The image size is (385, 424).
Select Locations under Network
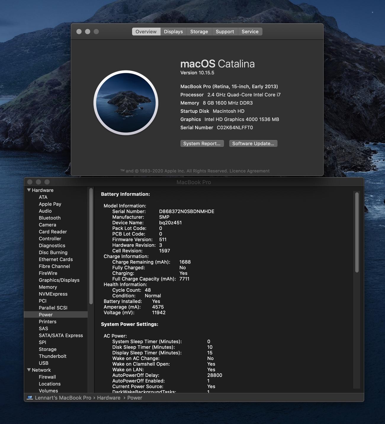tap(49, 384)
